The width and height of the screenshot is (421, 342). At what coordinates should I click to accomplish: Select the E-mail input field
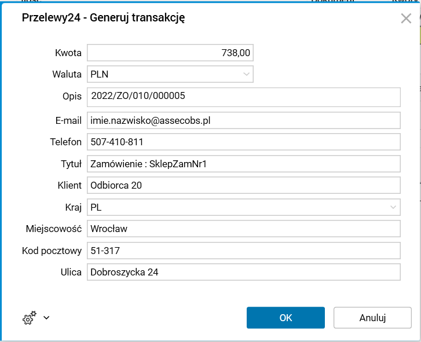[244, 120]
